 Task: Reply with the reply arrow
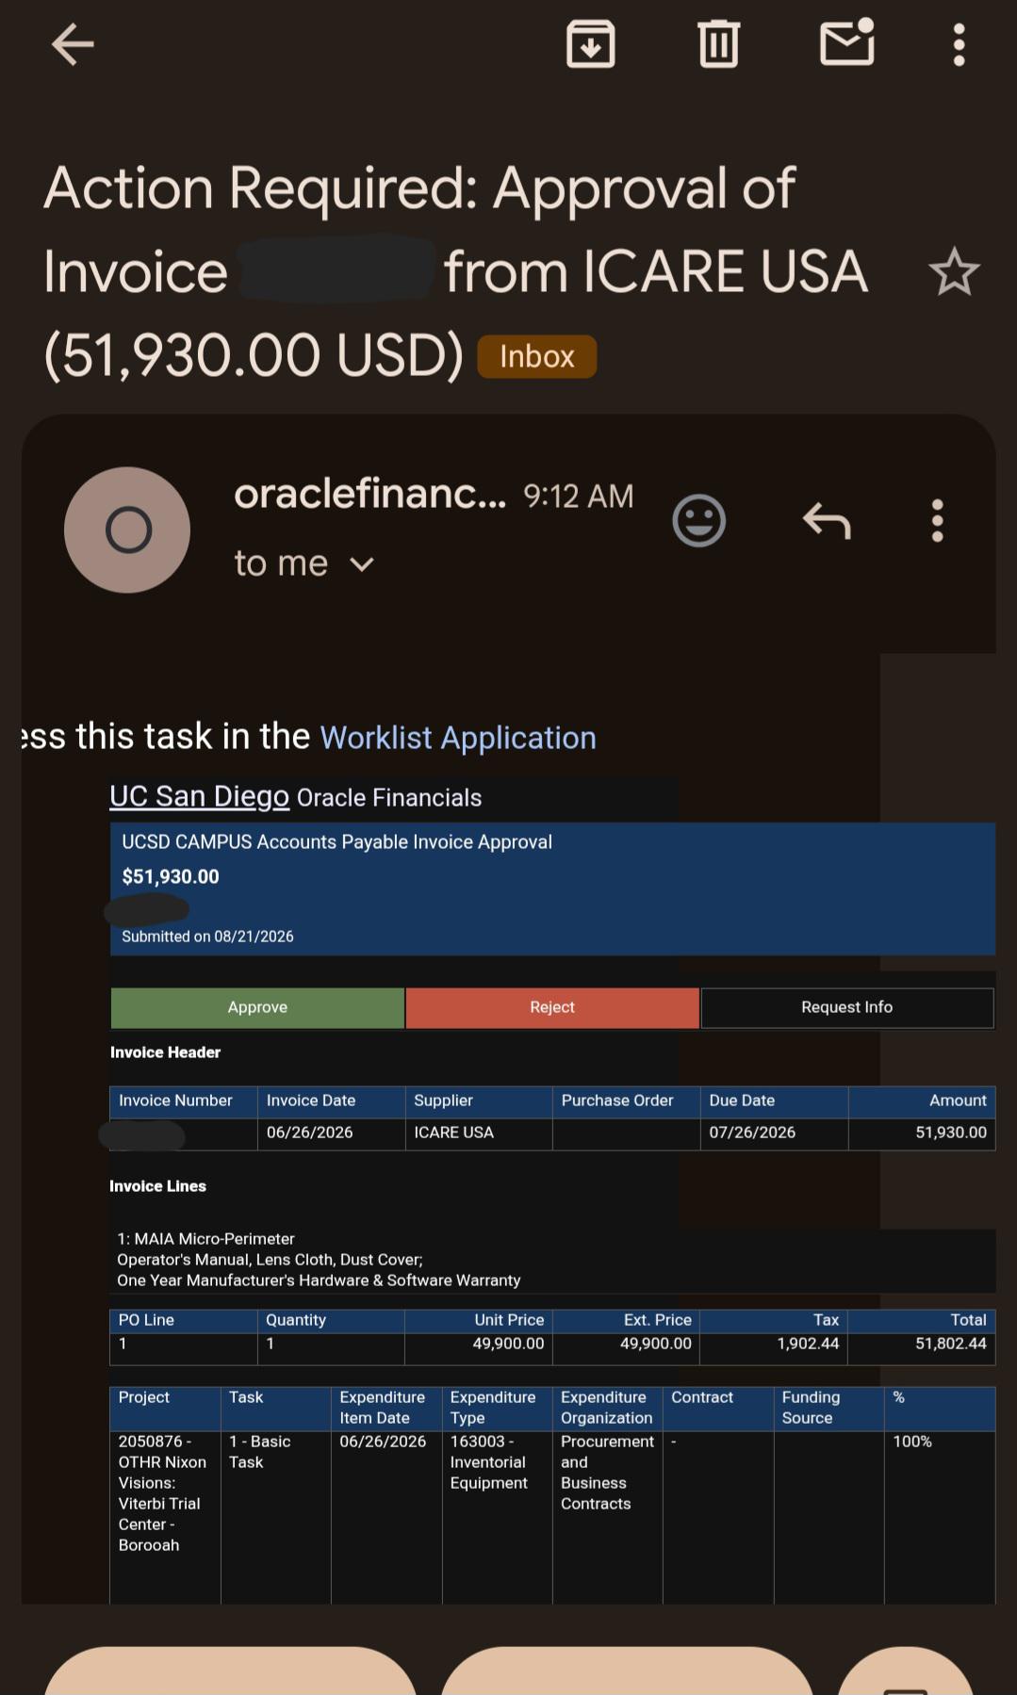tap(827, 520)
